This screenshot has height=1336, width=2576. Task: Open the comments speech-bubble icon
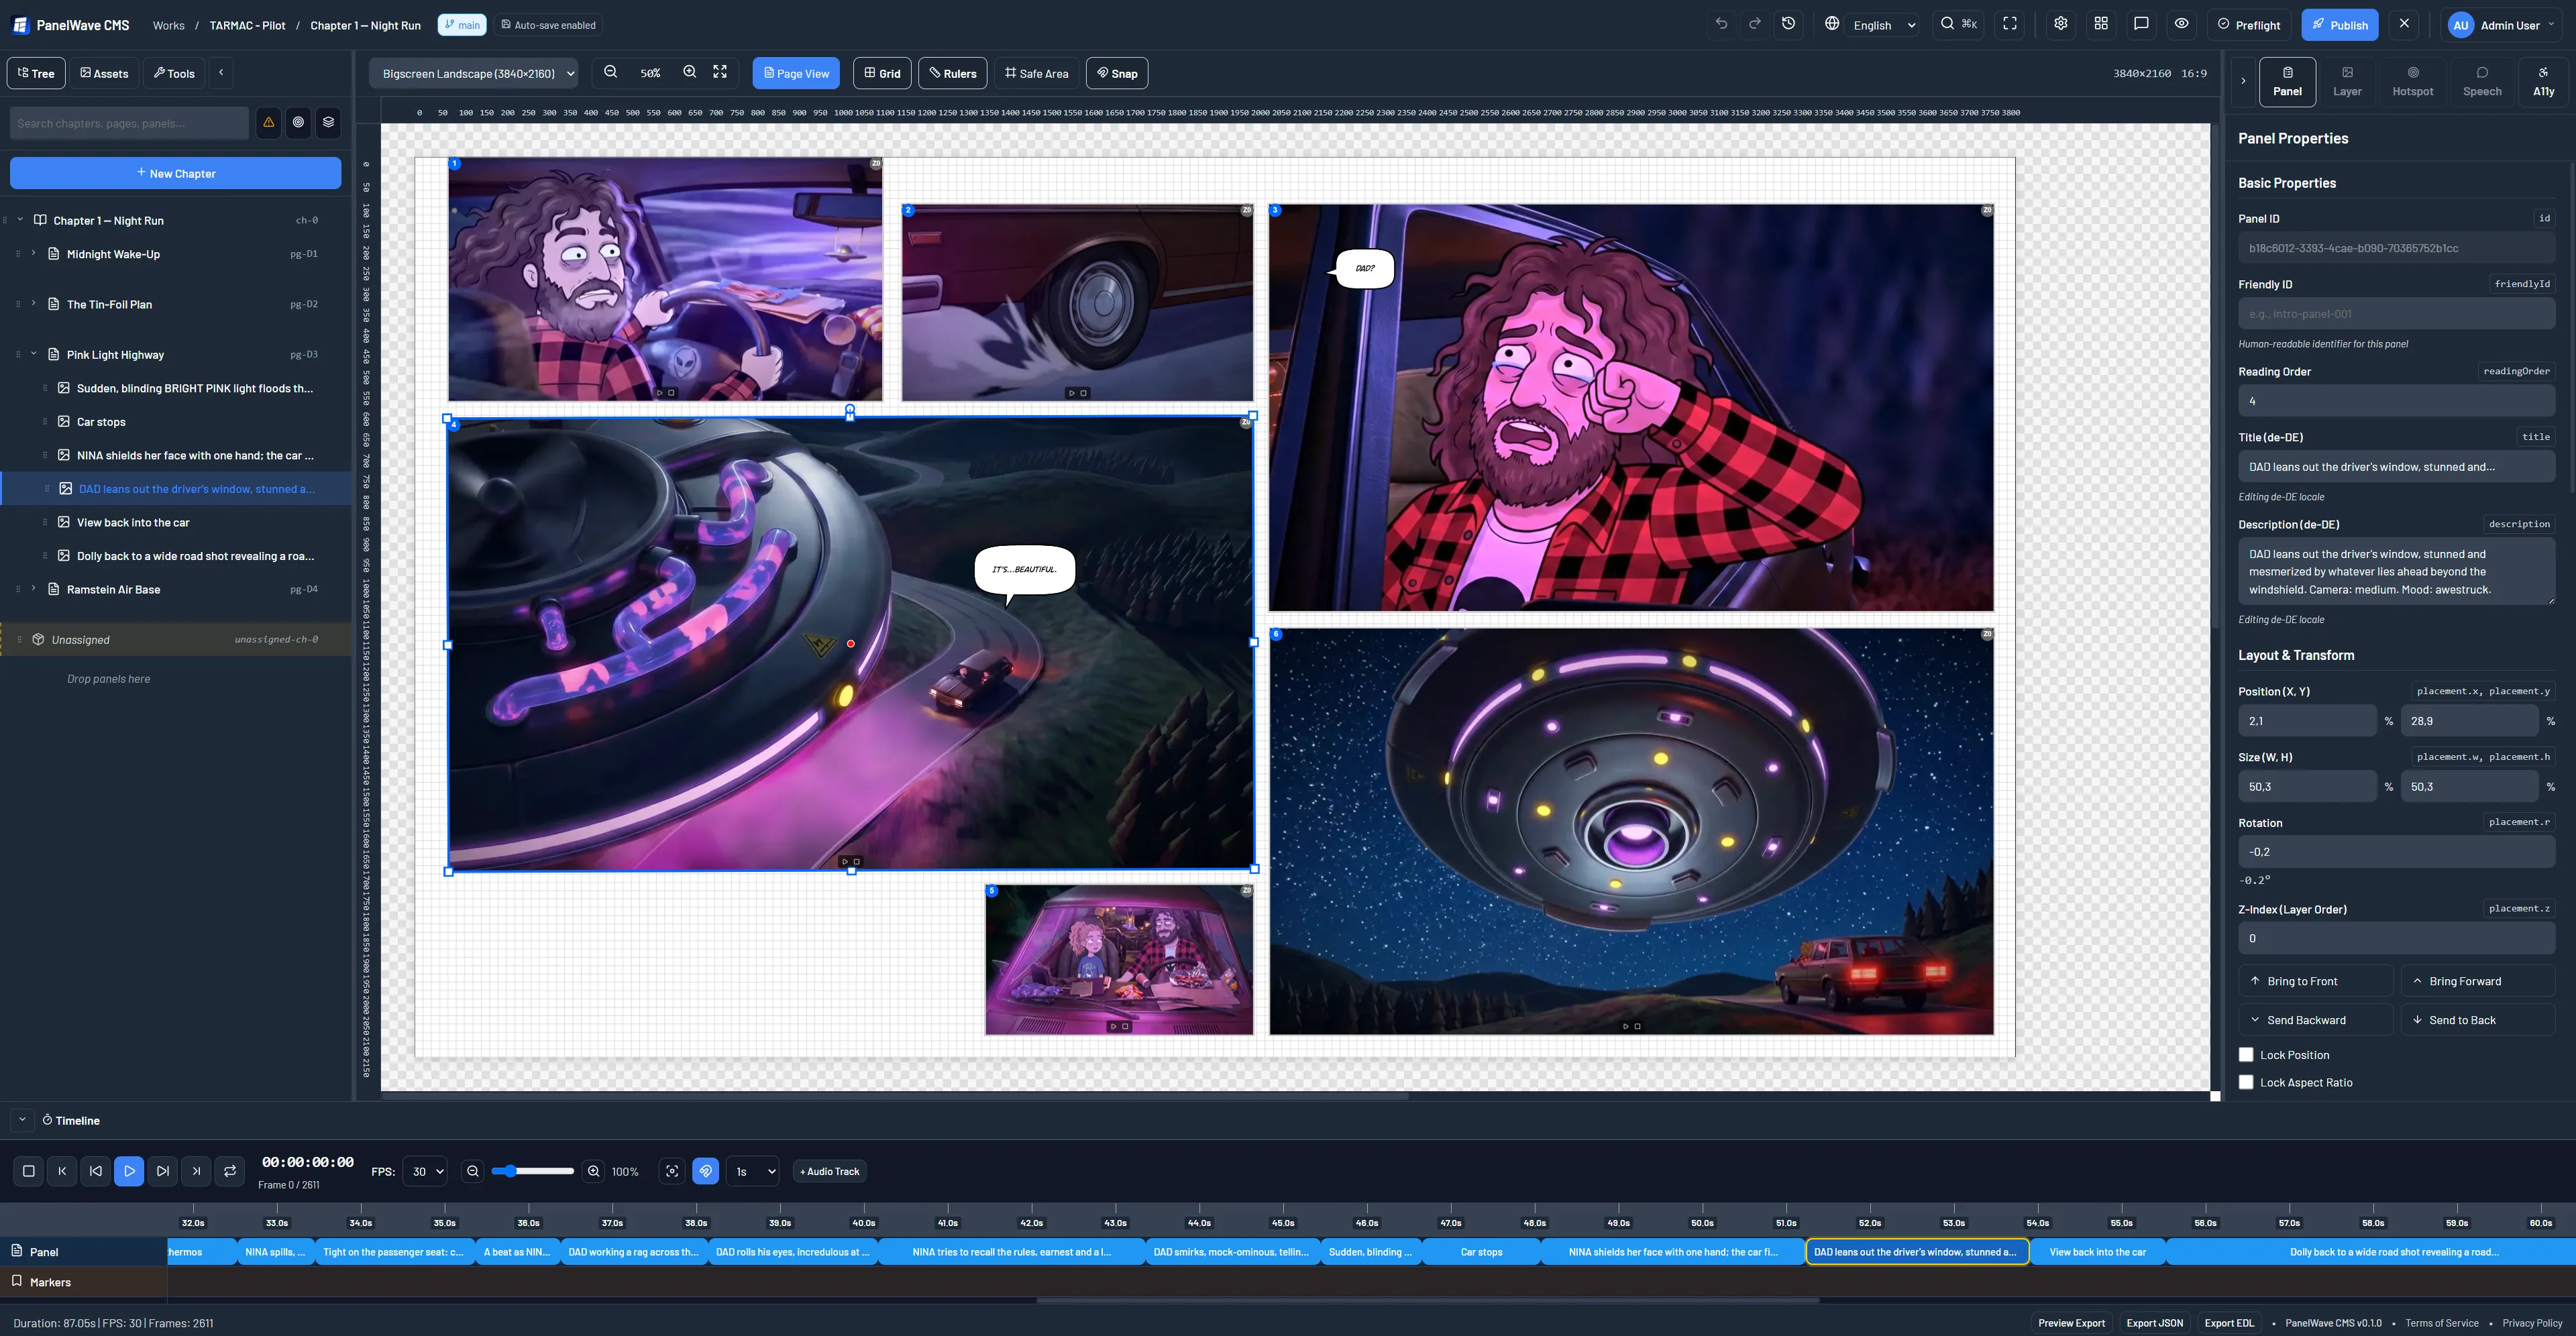pos(2141,24)
